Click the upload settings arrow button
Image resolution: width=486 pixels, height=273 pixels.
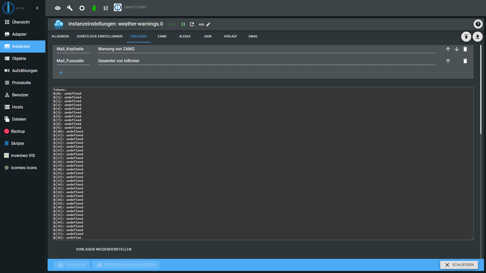pyautogui.click(x=466, y=37)
